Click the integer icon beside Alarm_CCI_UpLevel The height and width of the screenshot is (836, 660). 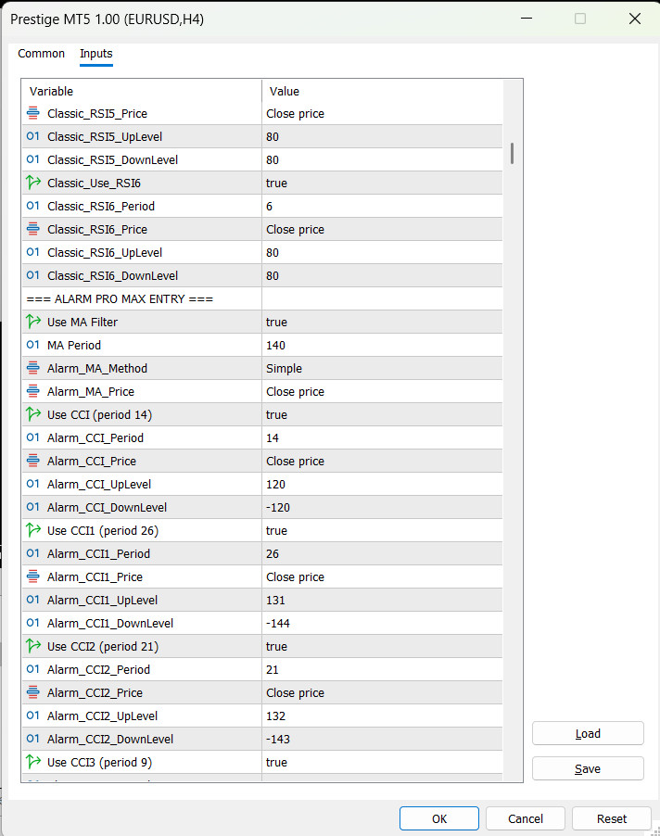[x=33, y=484]
